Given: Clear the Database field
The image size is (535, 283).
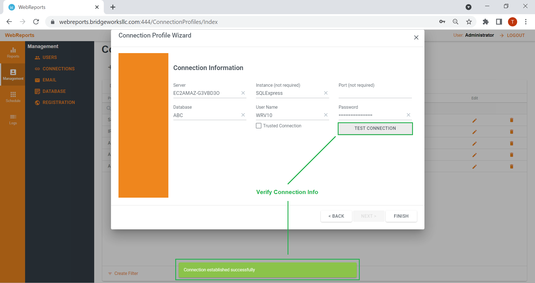Looking at the screenshot, I should click(243, 115).
